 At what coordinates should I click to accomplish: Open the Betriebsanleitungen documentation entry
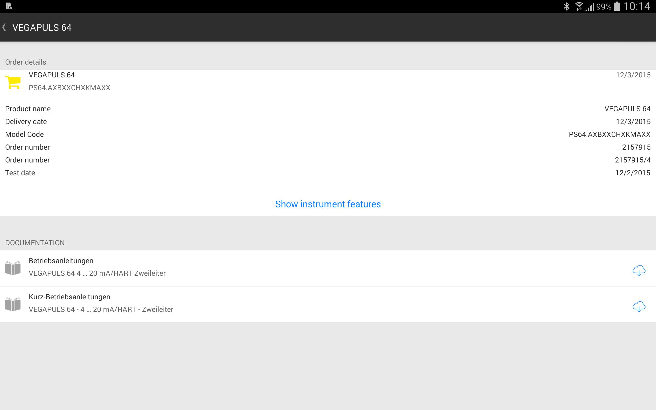(x=97, y=267)
